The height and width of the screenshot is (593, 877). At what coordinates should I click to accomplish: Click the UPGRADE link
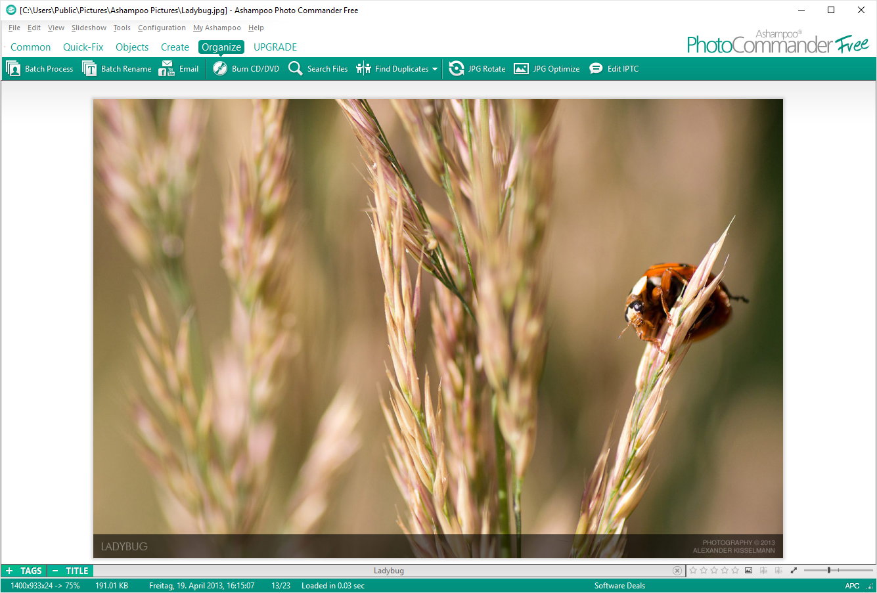tap(275, 47)
